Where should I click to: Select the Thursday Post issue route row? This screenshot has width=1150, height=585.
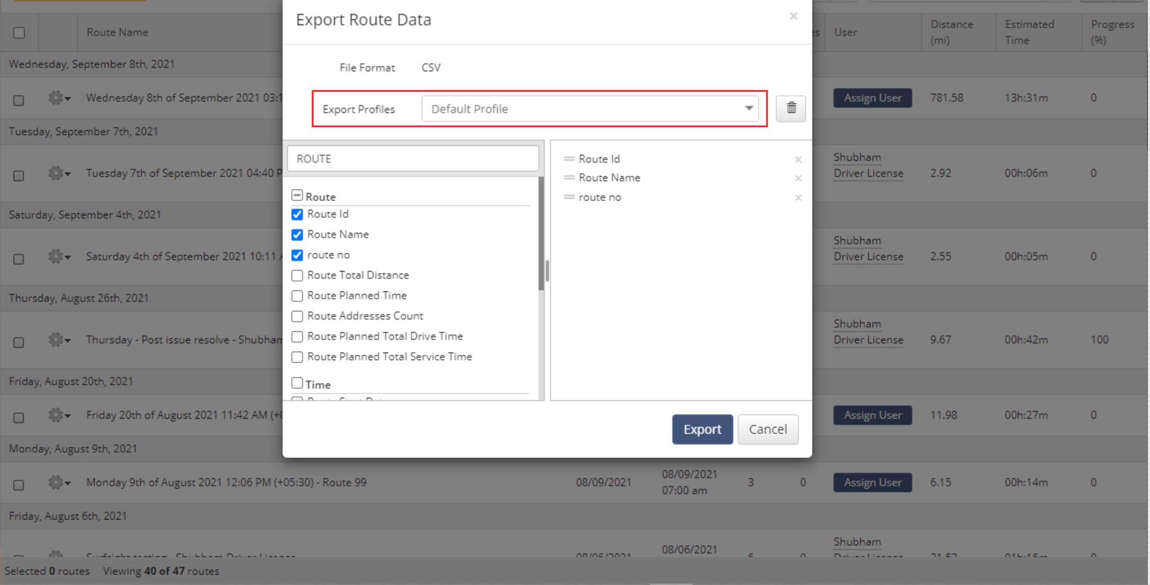click(19, 342)
